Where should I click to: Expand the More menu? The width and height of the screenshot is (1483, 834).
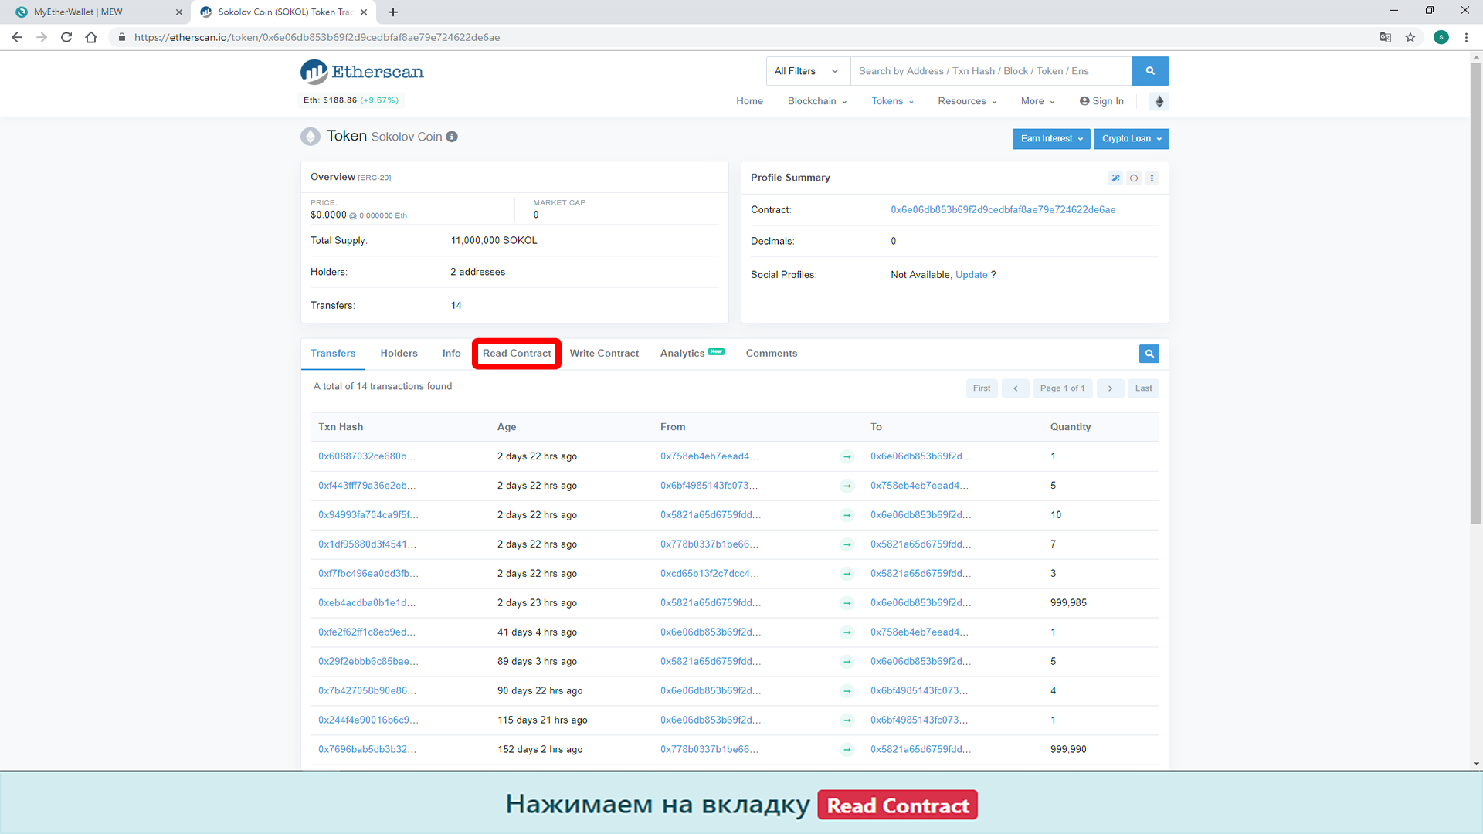[x=1037, y=101]
